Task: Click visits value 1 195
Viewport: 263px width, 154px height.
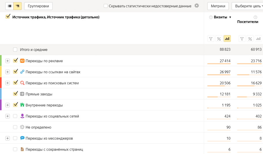Action: tap(226, 105)
